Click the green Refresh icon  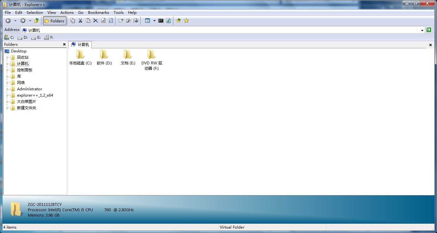click(x=168, y=21)
